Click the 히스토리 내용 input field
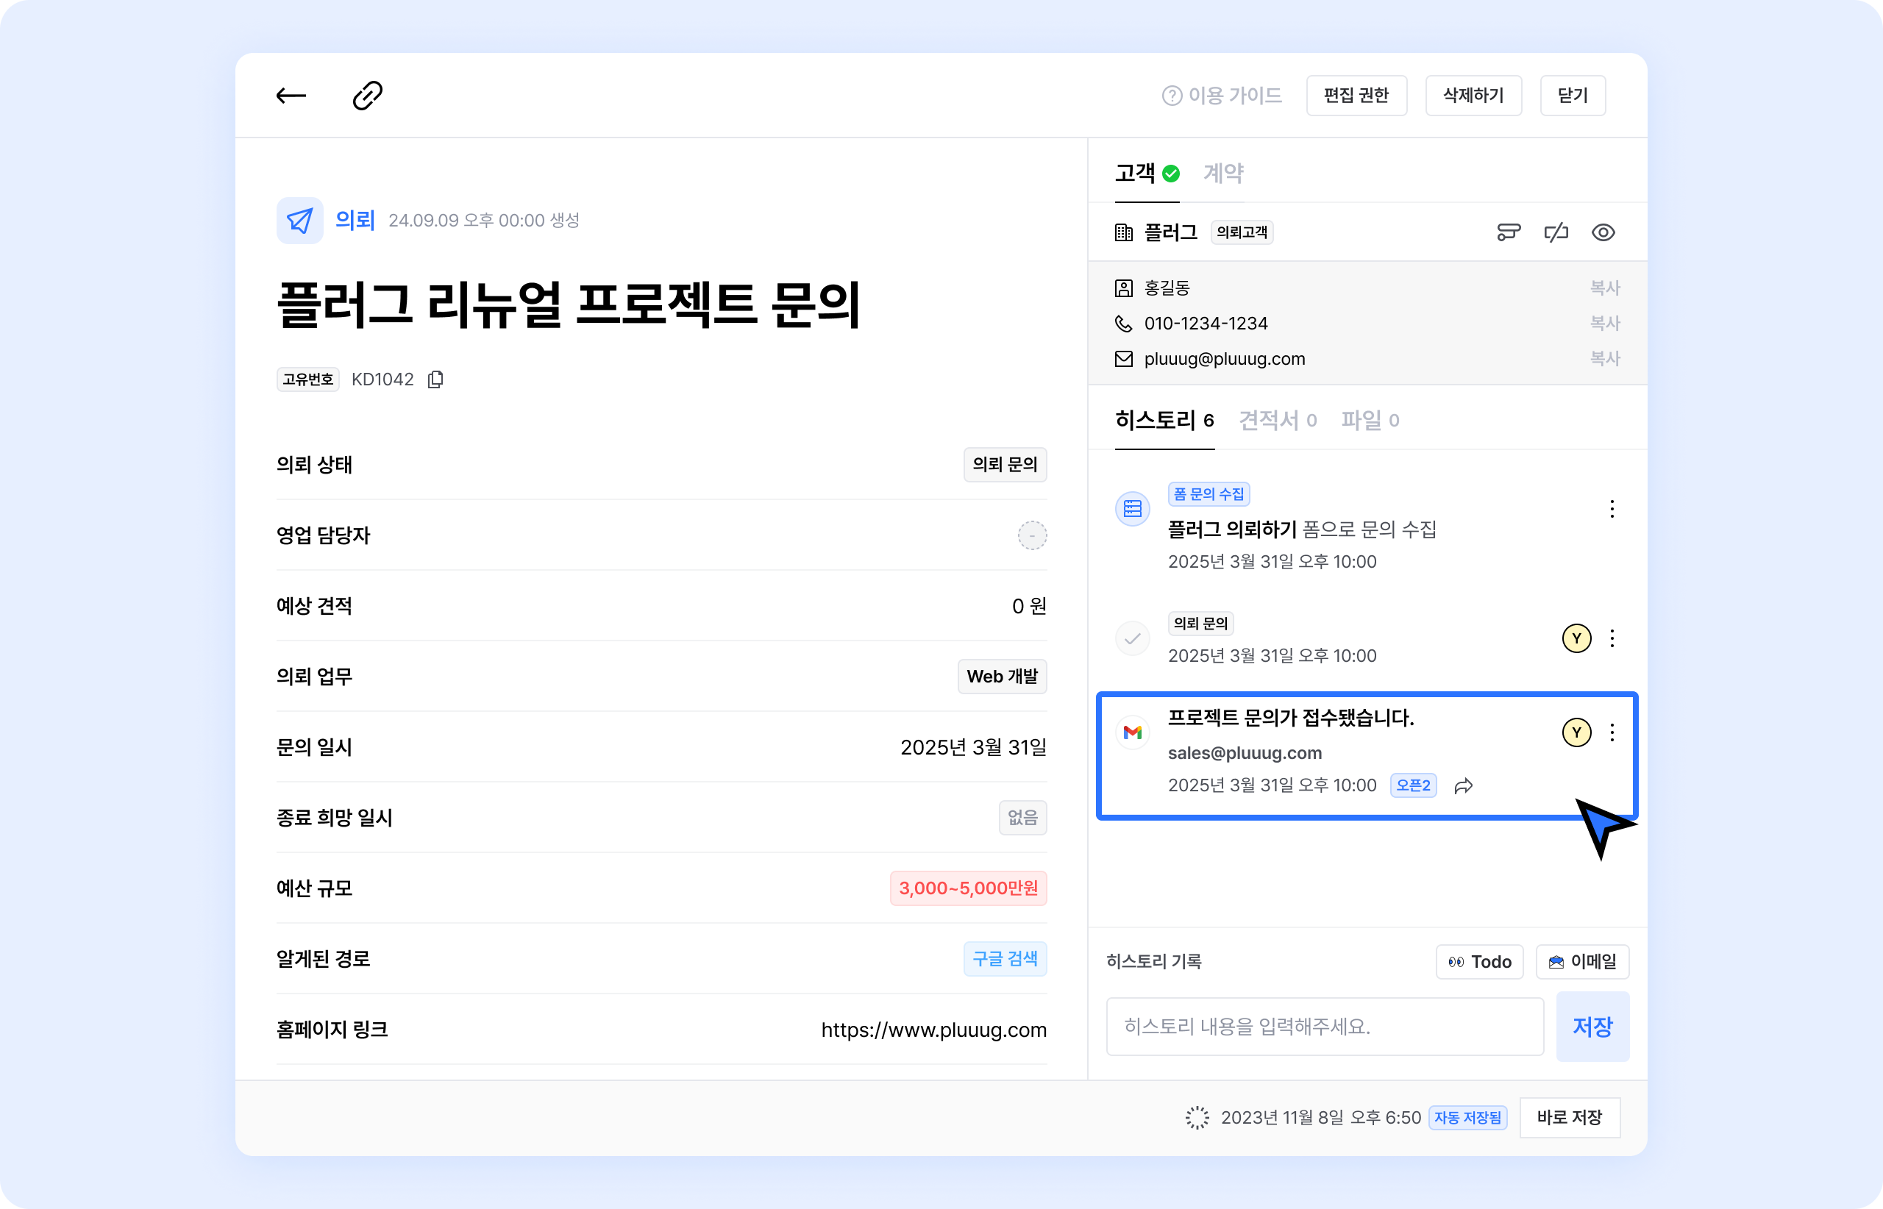The height and width of the screenshot is (1209, 1883). pos(1324,1027)
